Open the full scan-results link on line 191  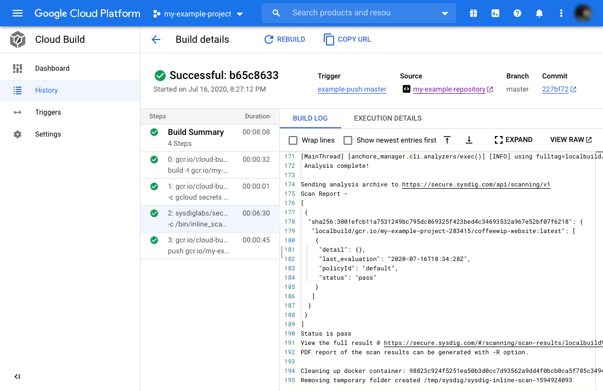(x=493, y=343)
